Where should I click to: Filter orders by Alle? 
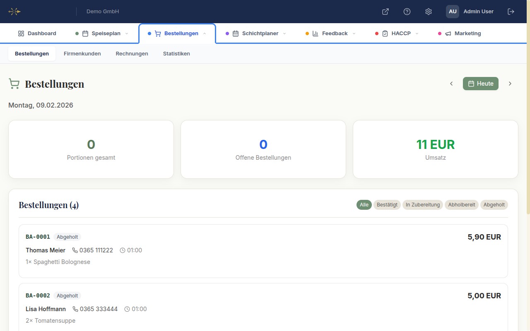[364, 205]
